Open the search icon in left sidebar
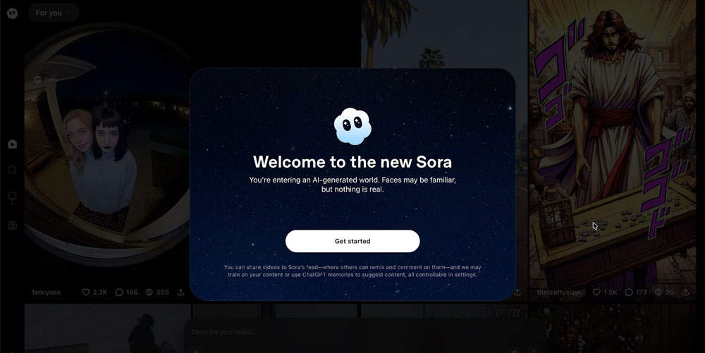Screen dimensions: 705x353 [x=13, y=171]
